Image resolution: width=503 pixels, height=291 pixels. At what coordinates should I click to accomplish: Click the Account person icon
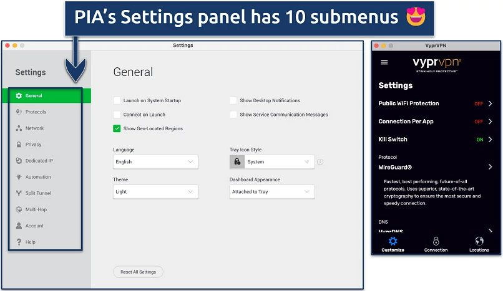pos(19,226)
